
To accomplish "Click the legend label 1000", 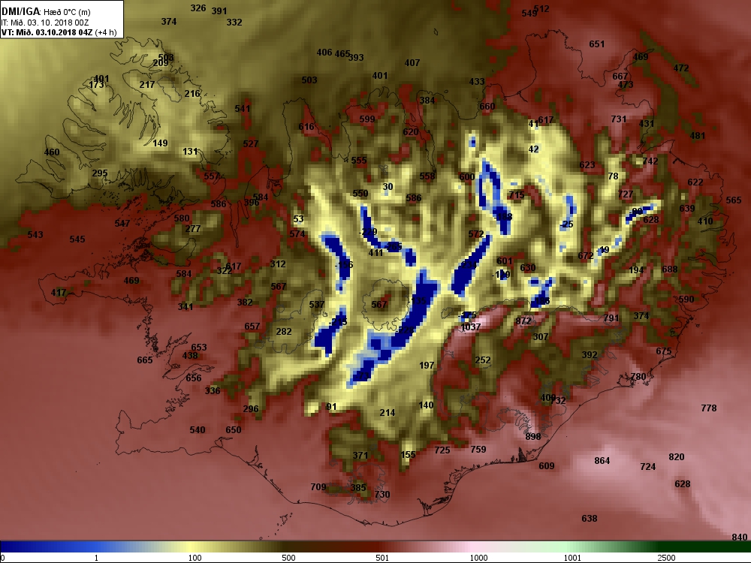I will (479, 558).
